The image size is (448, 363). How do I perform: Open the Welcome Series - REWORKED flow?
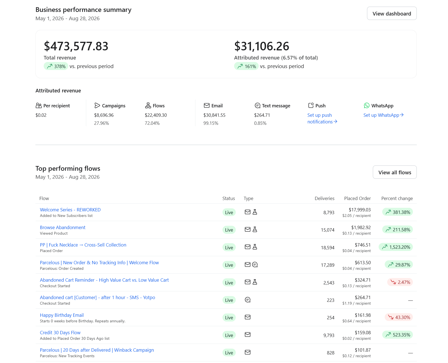(70, 210)
